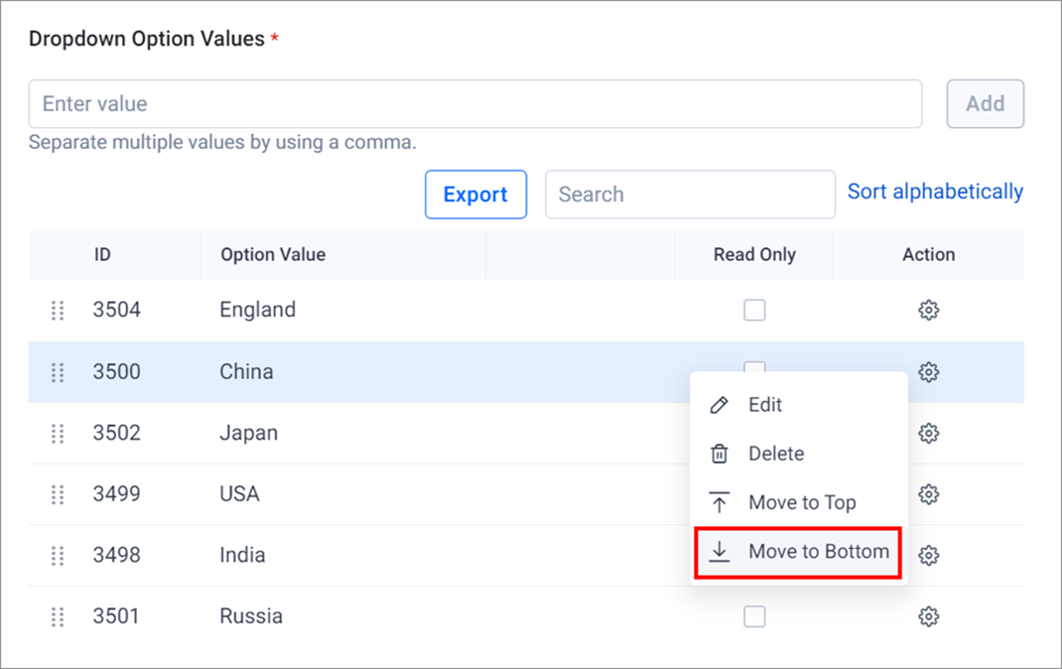Select the USA option value cell
Screen dimensions: 1062x669
(239, 494)
